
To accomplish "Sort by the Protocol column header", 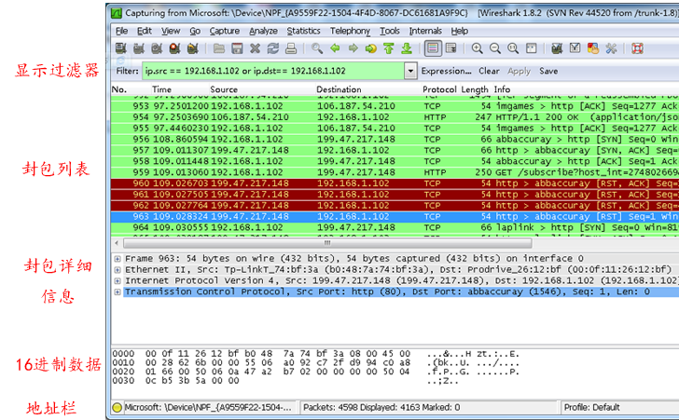I will tap(439, 89).
